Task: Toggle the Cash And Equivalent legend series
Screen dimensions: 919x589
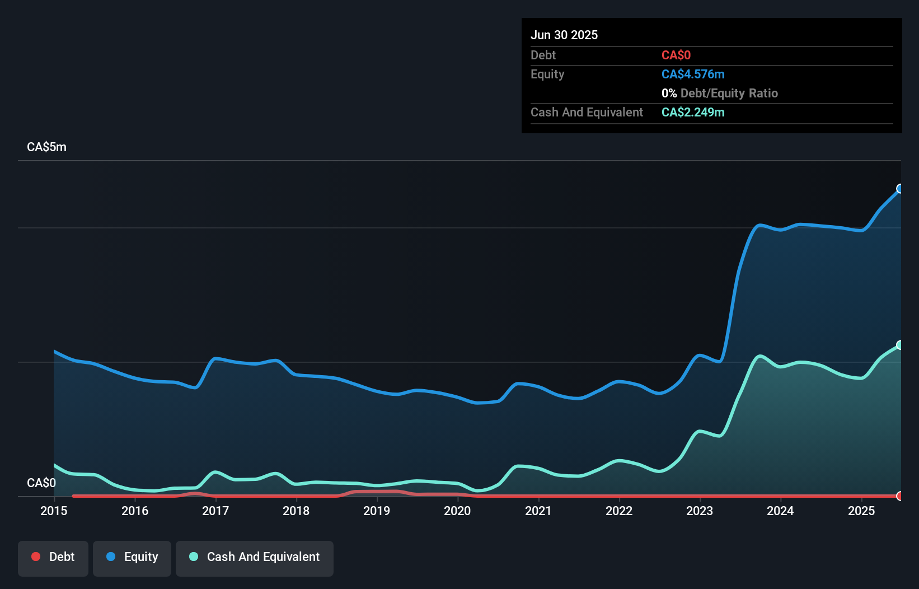Action: [x=255, y=557]
